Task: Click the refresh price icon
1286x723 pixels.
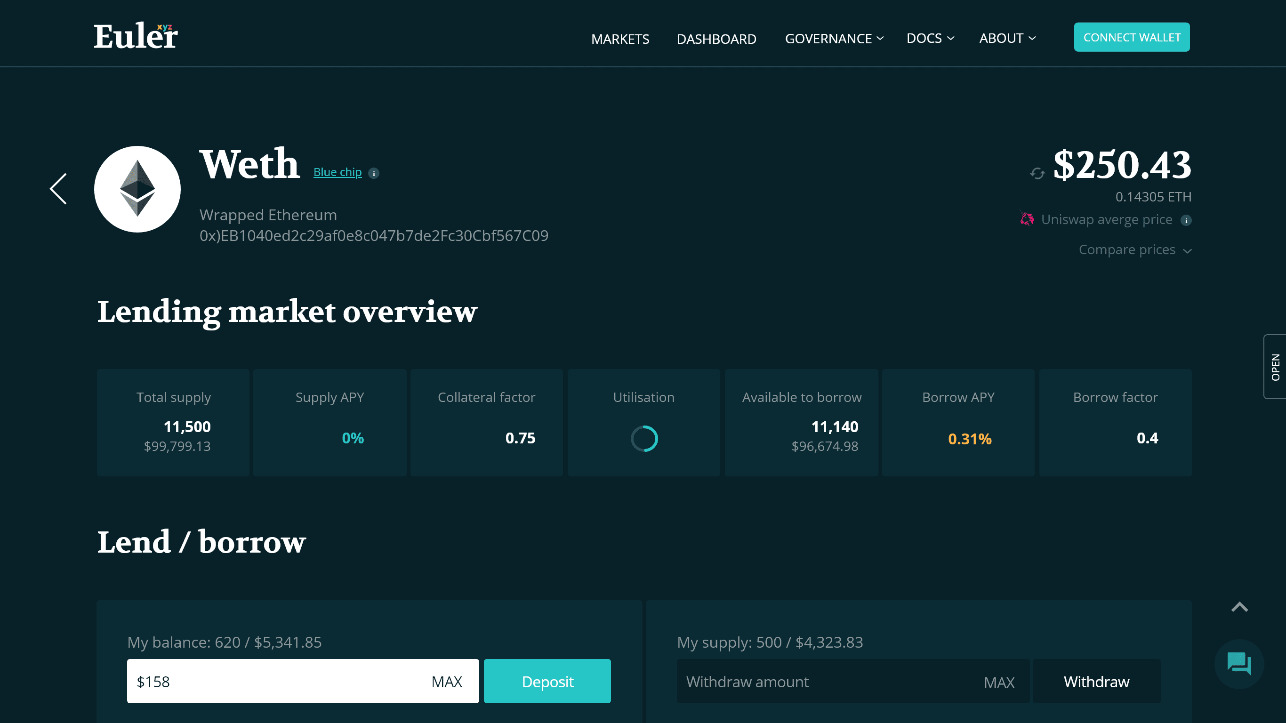Action: [1037, 173]
